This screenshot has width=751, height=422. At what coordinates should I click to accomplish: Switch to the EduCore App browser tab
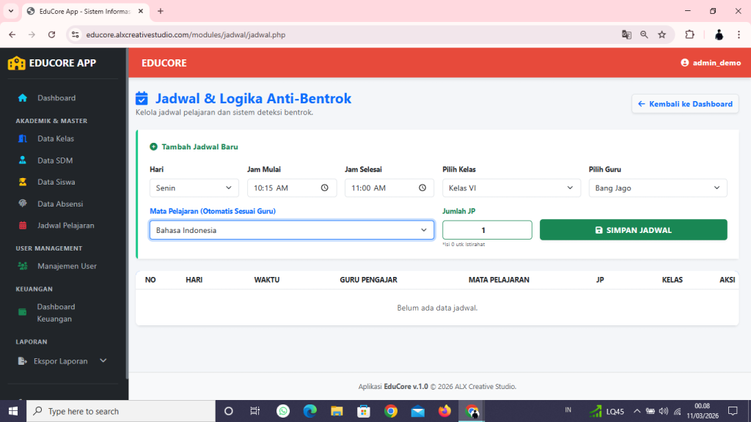(84, 11)
